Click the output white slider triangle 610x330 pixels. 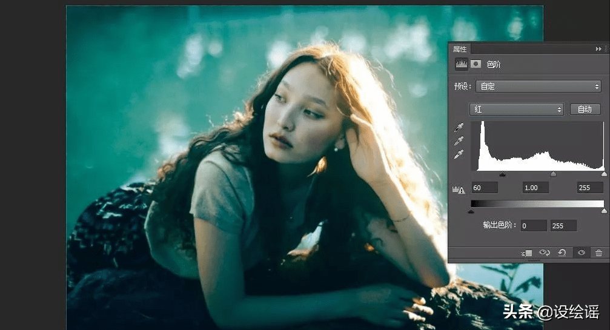coord(604,211)
